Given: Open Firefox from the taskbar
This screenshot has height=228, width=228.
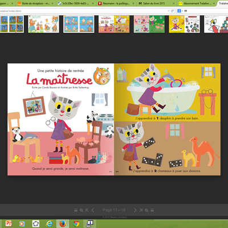Looking at the screenshot, I should tap(63, 223).
